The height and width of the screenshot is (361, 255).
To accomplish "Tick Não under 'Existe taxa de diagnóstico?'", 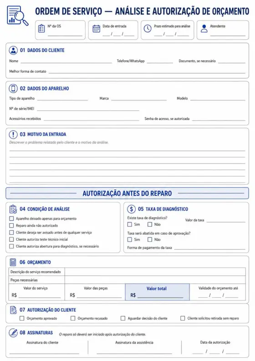I will 150,224.
